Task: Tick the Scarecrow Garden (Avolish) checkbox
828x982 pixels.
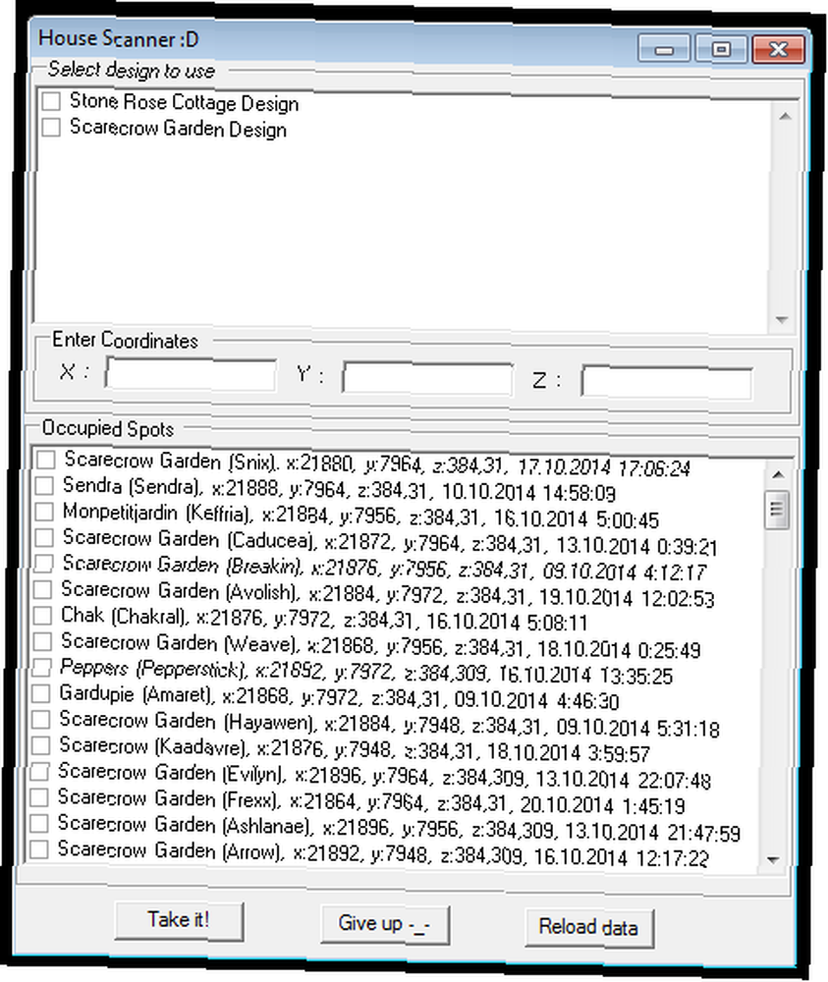Action: tap(43, 589)
